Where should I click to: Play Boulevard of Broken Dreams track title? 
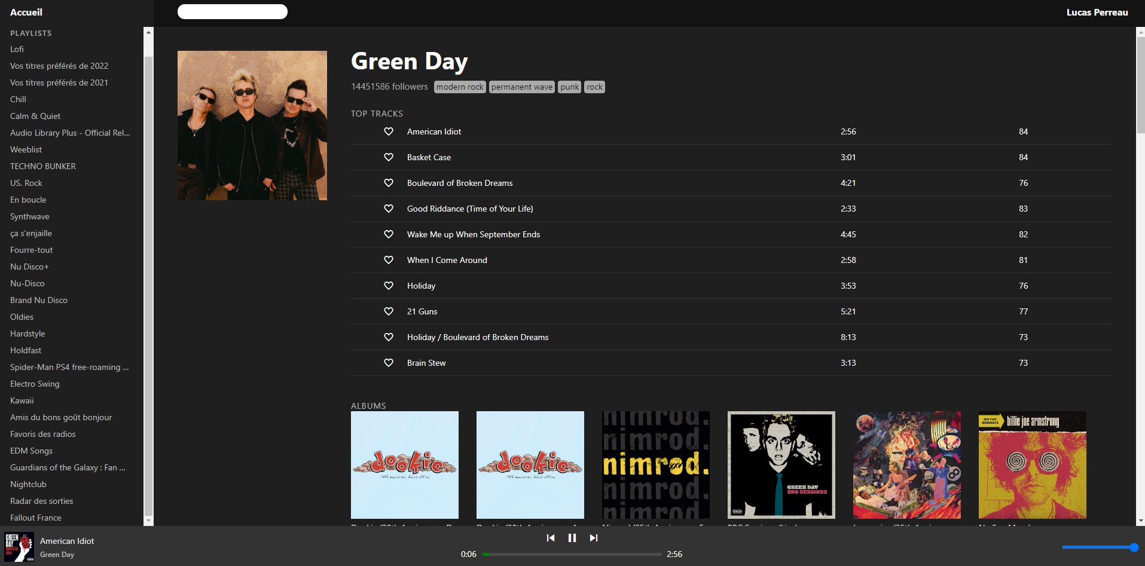[x=460, y=183]
